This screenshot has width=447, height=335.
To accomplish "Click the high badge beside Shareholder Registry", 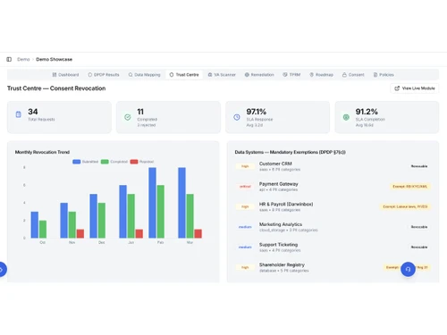I will (x=245, y=267).
